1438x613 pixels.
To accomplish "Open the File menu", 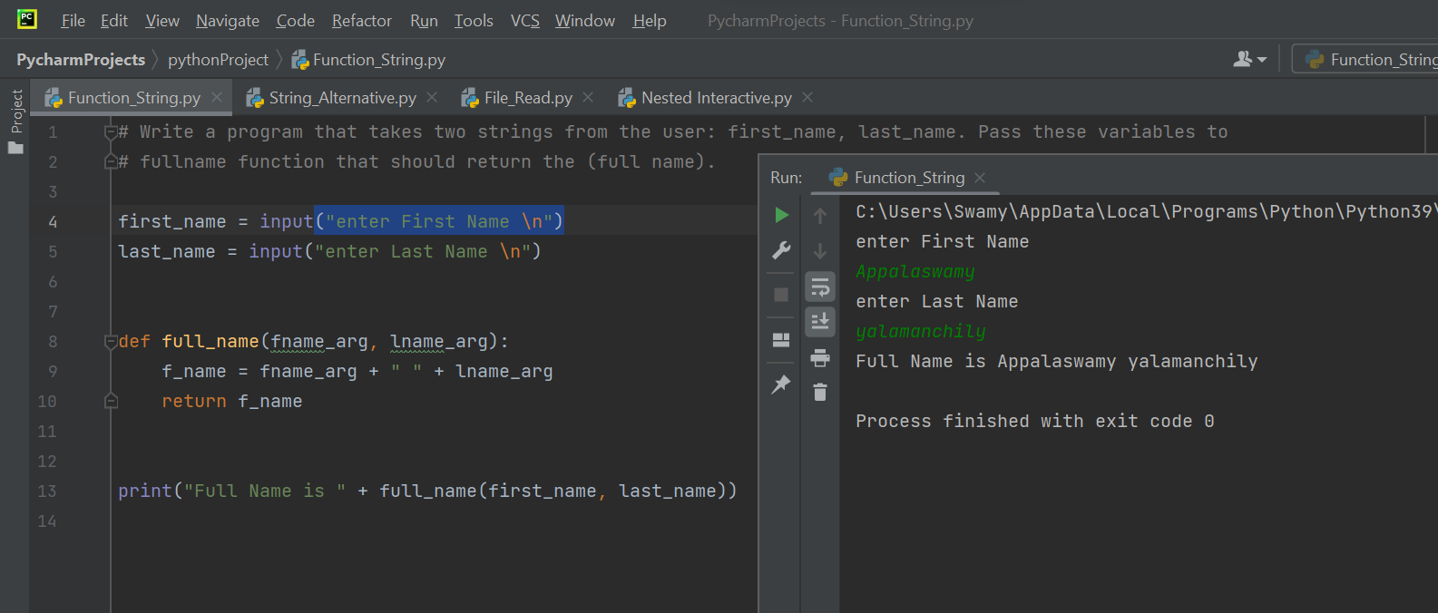I will [x=73, y=20].
